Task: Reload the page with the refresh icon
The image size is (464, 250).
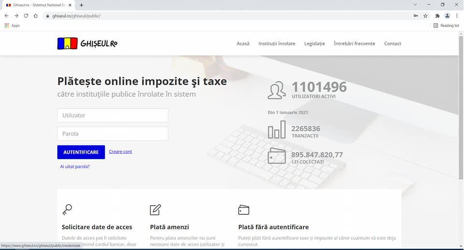Action: point(26,16)
